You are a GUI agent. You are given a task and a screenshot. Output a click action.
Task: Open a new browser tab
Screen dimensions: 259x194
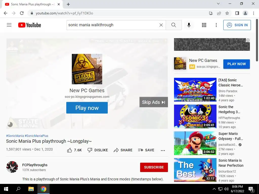tap(68, 4)
